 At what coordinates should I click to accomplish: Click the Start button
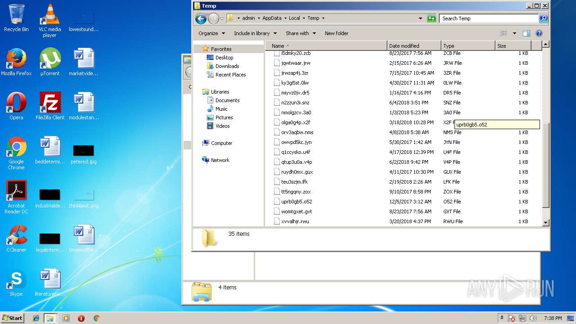click(x=12, y=318)
